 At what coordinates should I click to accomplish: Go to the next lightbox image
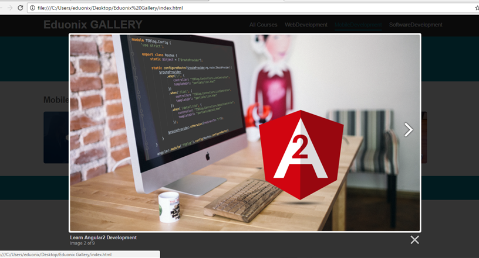(x=408, y=130)
